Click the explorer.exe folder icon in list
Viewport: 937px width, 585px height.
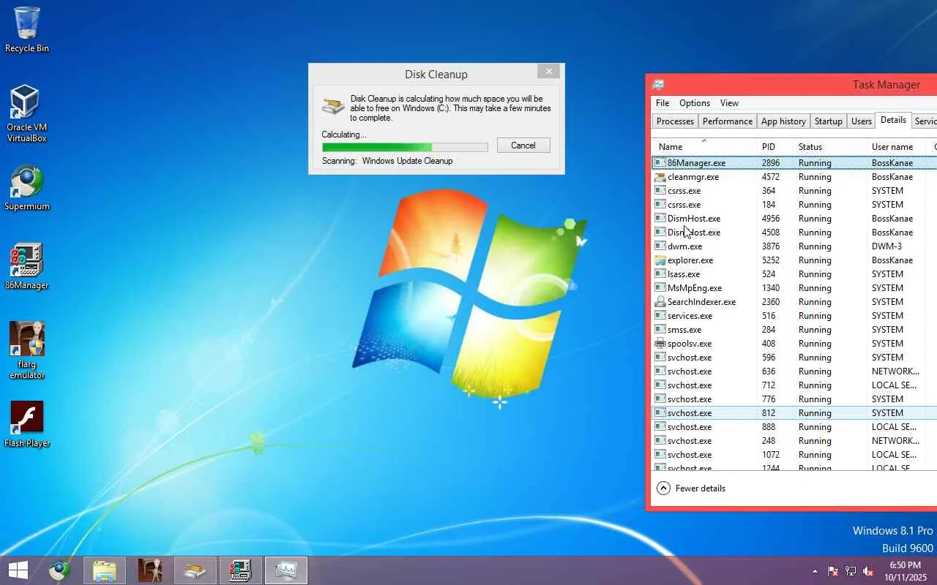660,260
